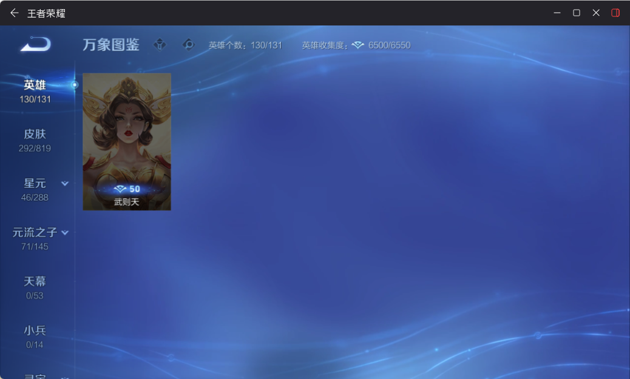This screenshot has width=630, height=379.
Task: Open the 武则天 hero card
Action: [127, 142]
